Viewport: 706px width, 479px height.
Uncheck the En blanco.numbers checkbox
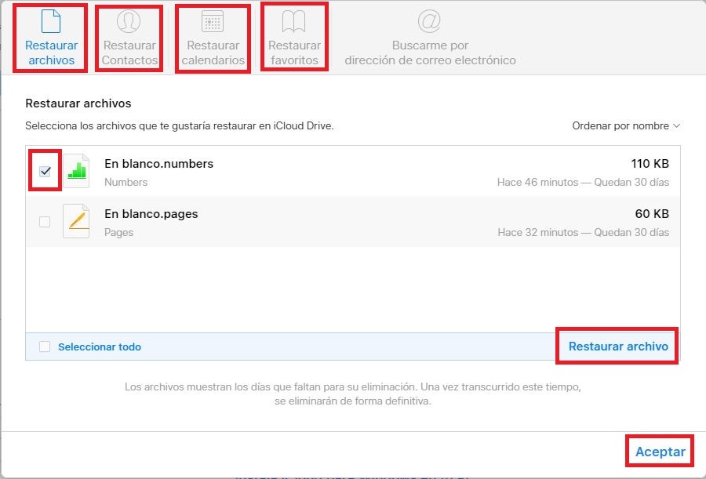(45, 171)
